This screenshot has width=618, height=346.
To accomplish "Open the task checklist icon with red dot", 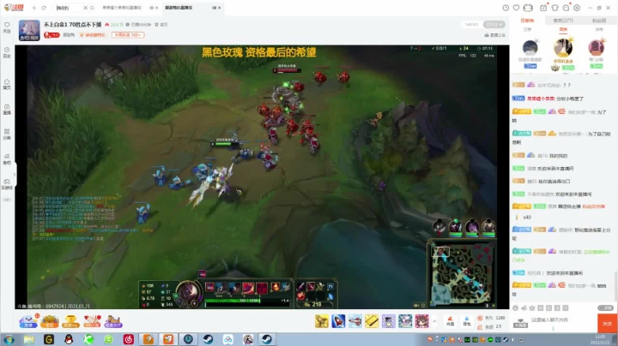I will point(543,8).
